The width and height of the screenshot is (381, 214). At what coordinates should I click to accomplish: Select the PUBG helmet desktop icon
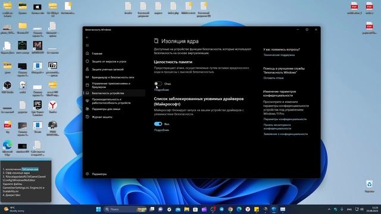point(52,128)
